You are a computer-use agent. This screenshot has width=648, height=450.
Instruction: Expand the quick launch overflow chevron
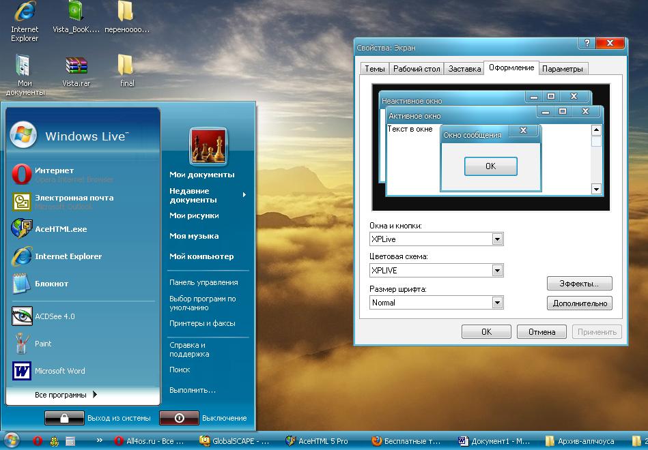click(x=99, y=440)
